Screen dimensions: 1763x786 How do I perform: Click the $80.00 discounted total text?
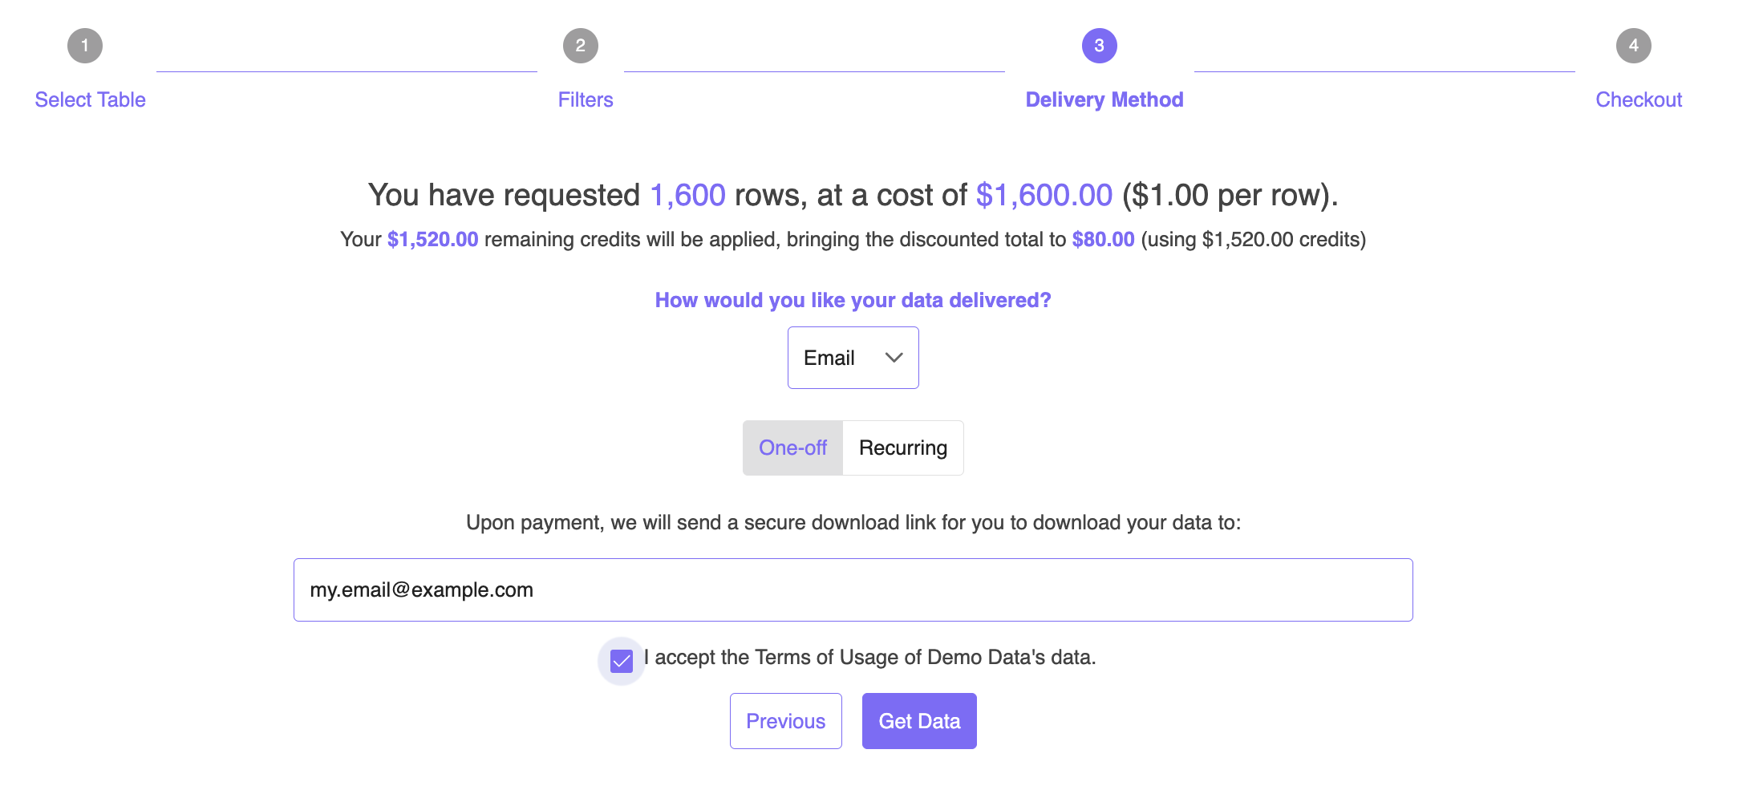pos(1103,238)
